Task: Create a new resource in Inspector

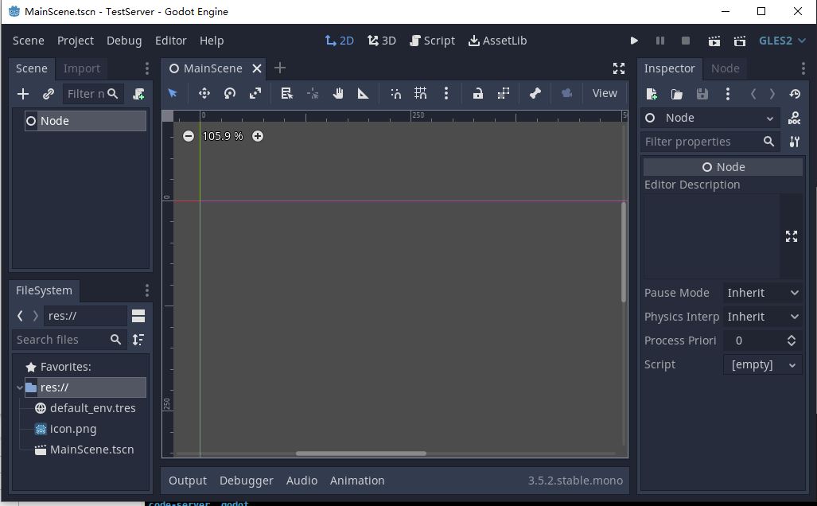Action: click(652, 94)
